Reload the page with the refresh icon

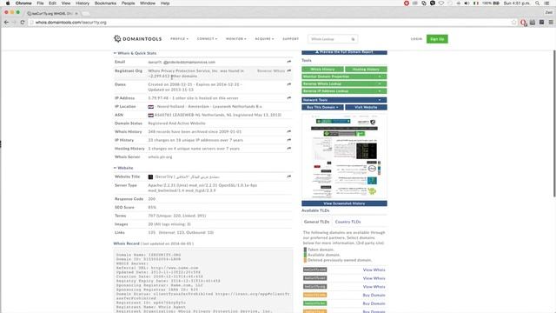pos(23,23)
